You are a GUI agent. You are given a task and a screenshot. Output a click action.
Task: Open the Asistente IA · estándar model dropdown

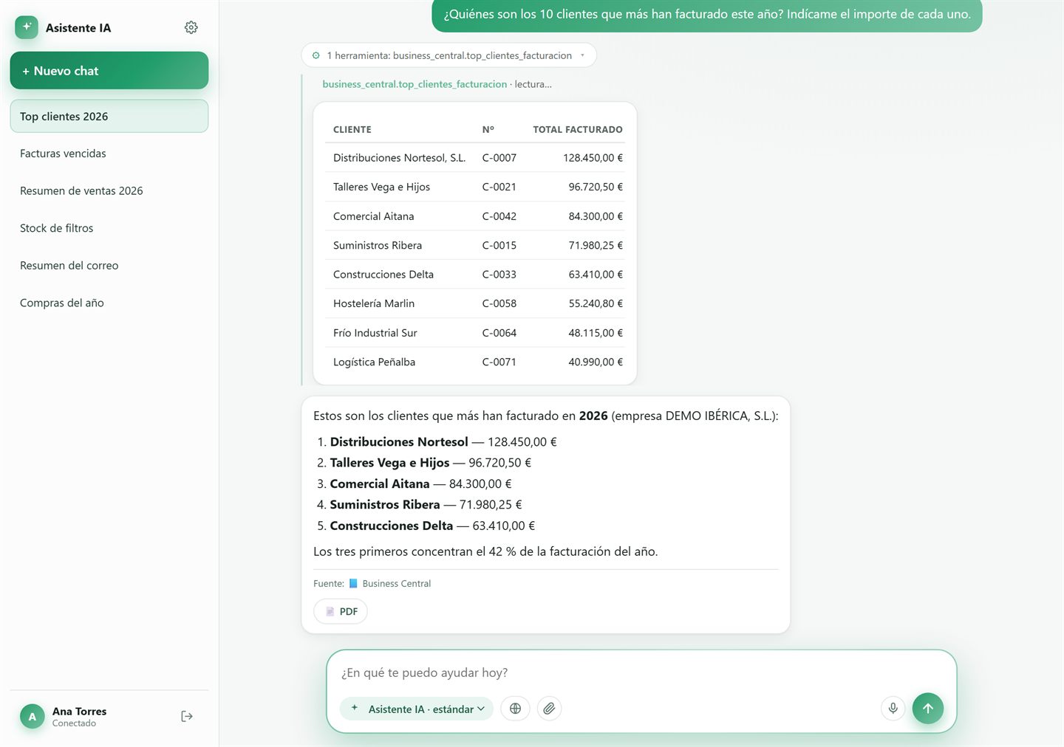click(x=417, y=709)
